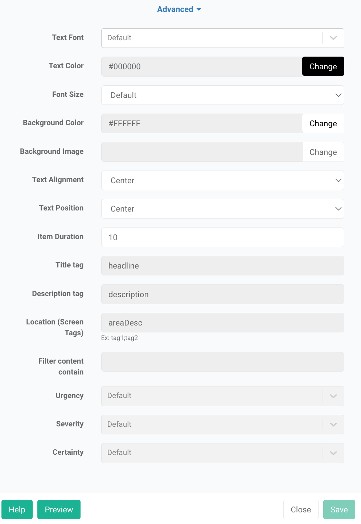The image size is (361, 524).
Task: Click the Text Font chevron arrow
Action: tap(333, 38)
